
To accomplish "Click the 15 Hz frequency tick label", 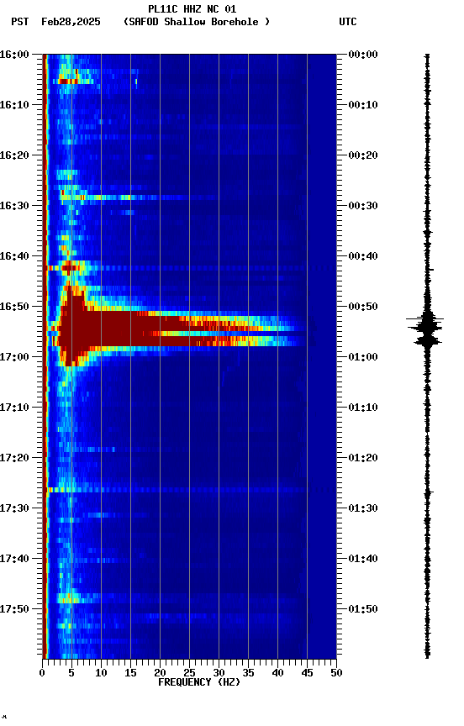I will coord(130,673).
